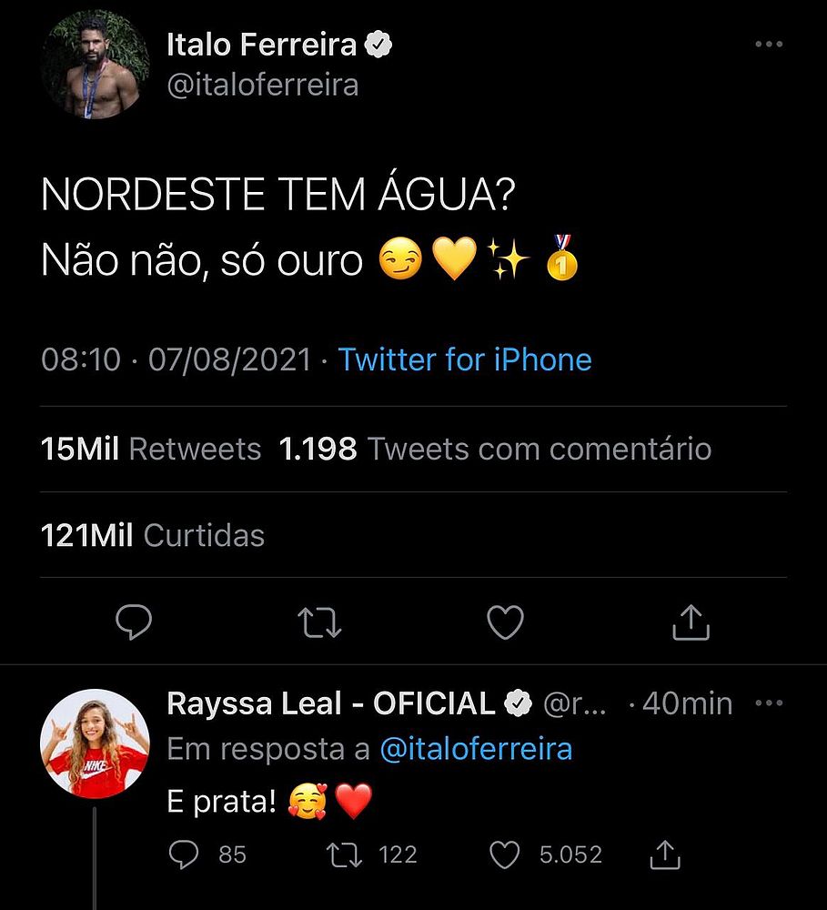The image size is (827, 910).
Task: Open Rayssa Leal - OFICIAL's name
Action: 331,703
